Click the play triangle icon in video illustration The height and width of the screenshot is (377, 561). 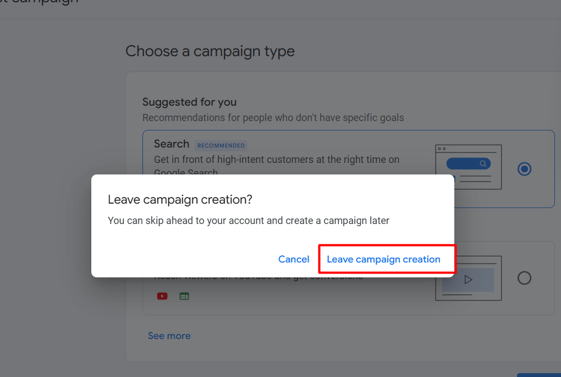[x=468, y=280]
